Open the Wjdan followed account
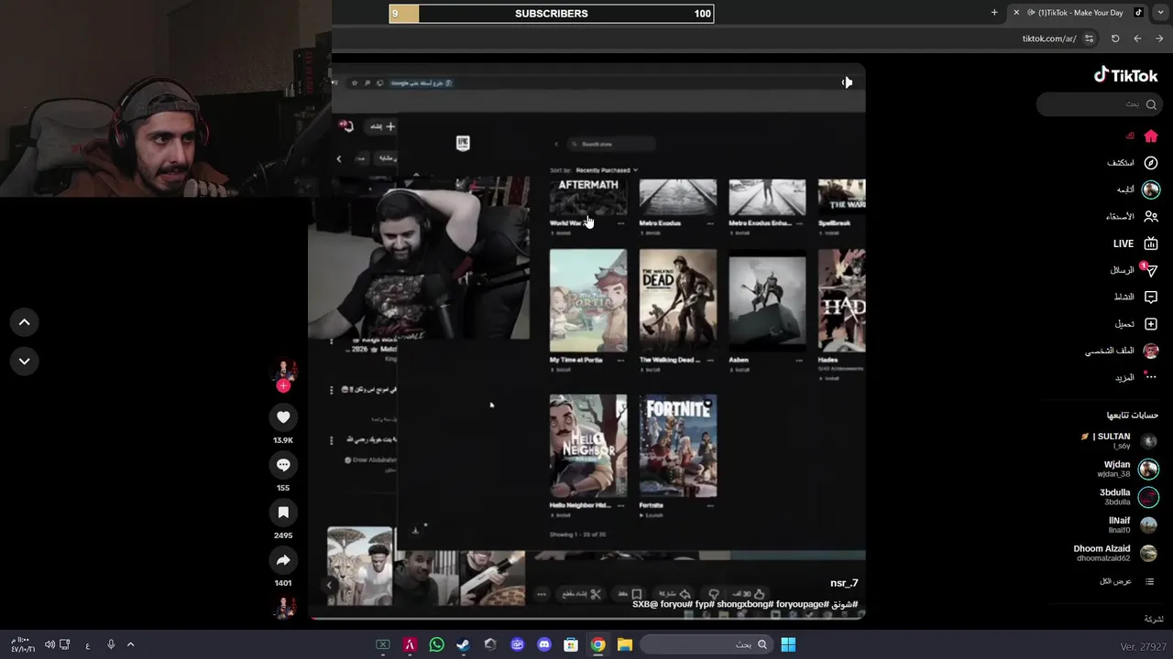 click(1127, 469)
